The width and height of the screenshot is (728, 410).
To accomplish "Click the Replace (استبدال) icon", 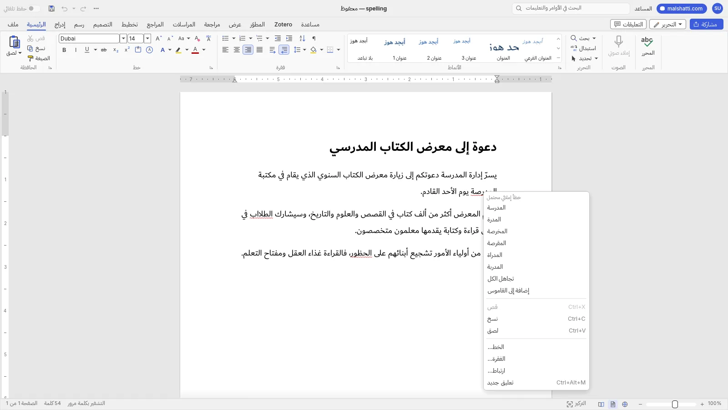I will pos(574,48).
